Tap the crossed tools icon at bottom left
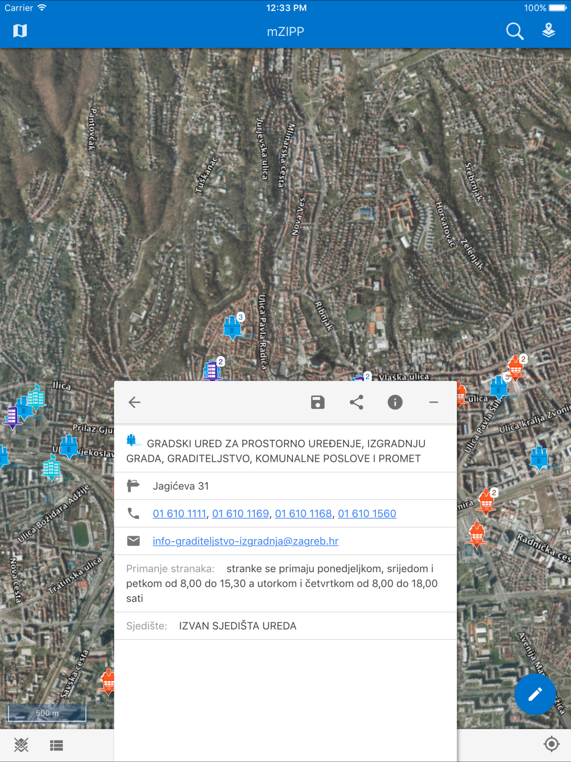Image resolution: width=571 pixels, height=762 pixels. pos(21,745)
